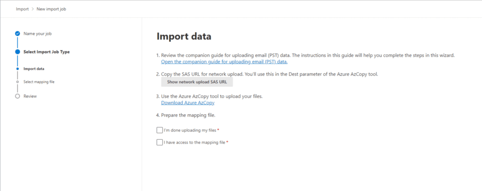
Task: Check "I'm done uploading my files"
Action: [x=160, y=130]
